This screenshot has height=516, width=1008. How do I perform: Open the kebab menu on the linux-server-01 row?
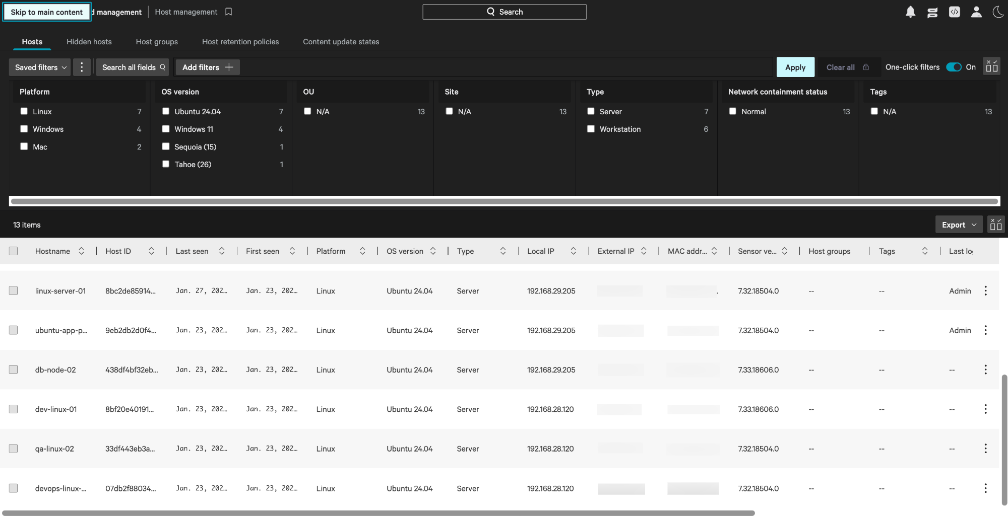pyautogui.click(x=985, y=290)
